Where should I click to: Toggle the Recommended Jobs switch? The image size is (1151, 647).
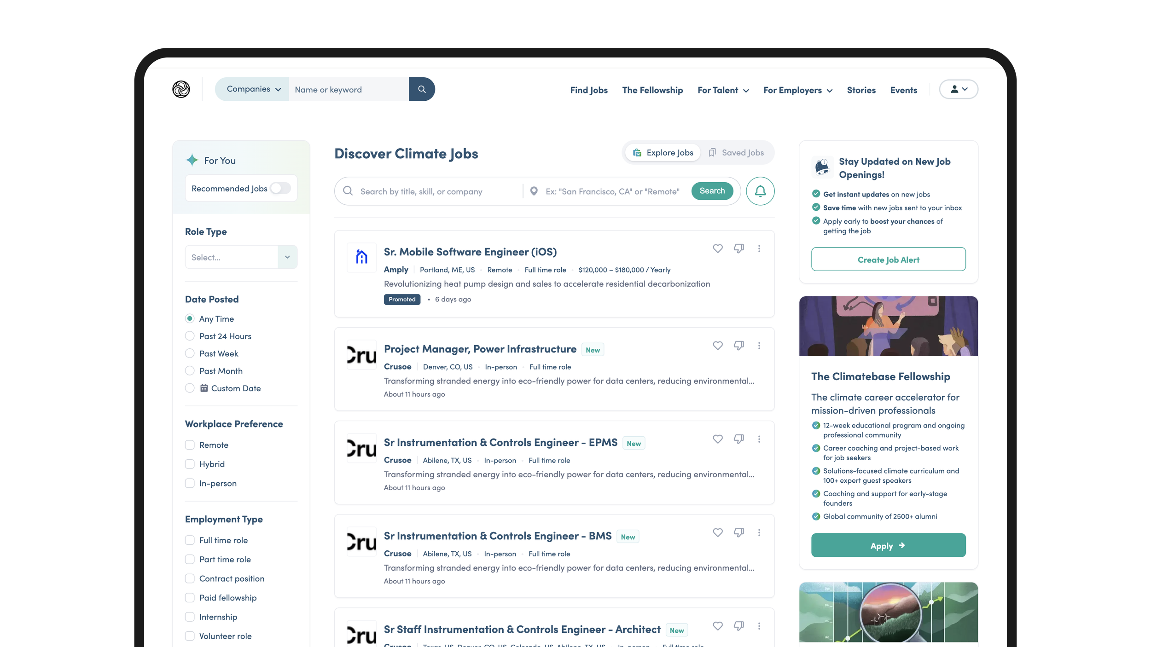tap(280, 188)
